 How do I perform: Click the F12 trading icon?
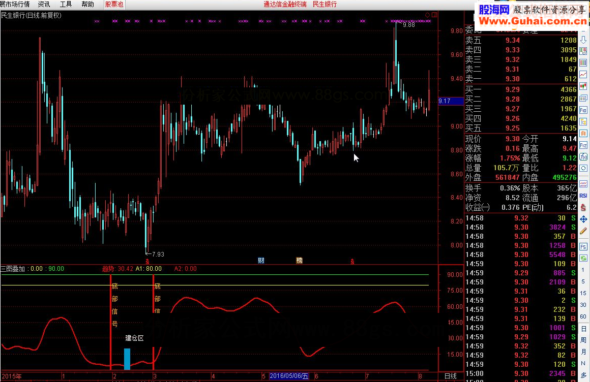(583, 145)
